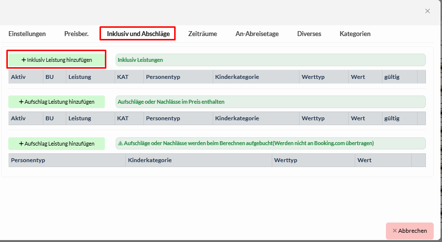Click Personentyp header in the bottom Booking.com table

tap(28, 160)
